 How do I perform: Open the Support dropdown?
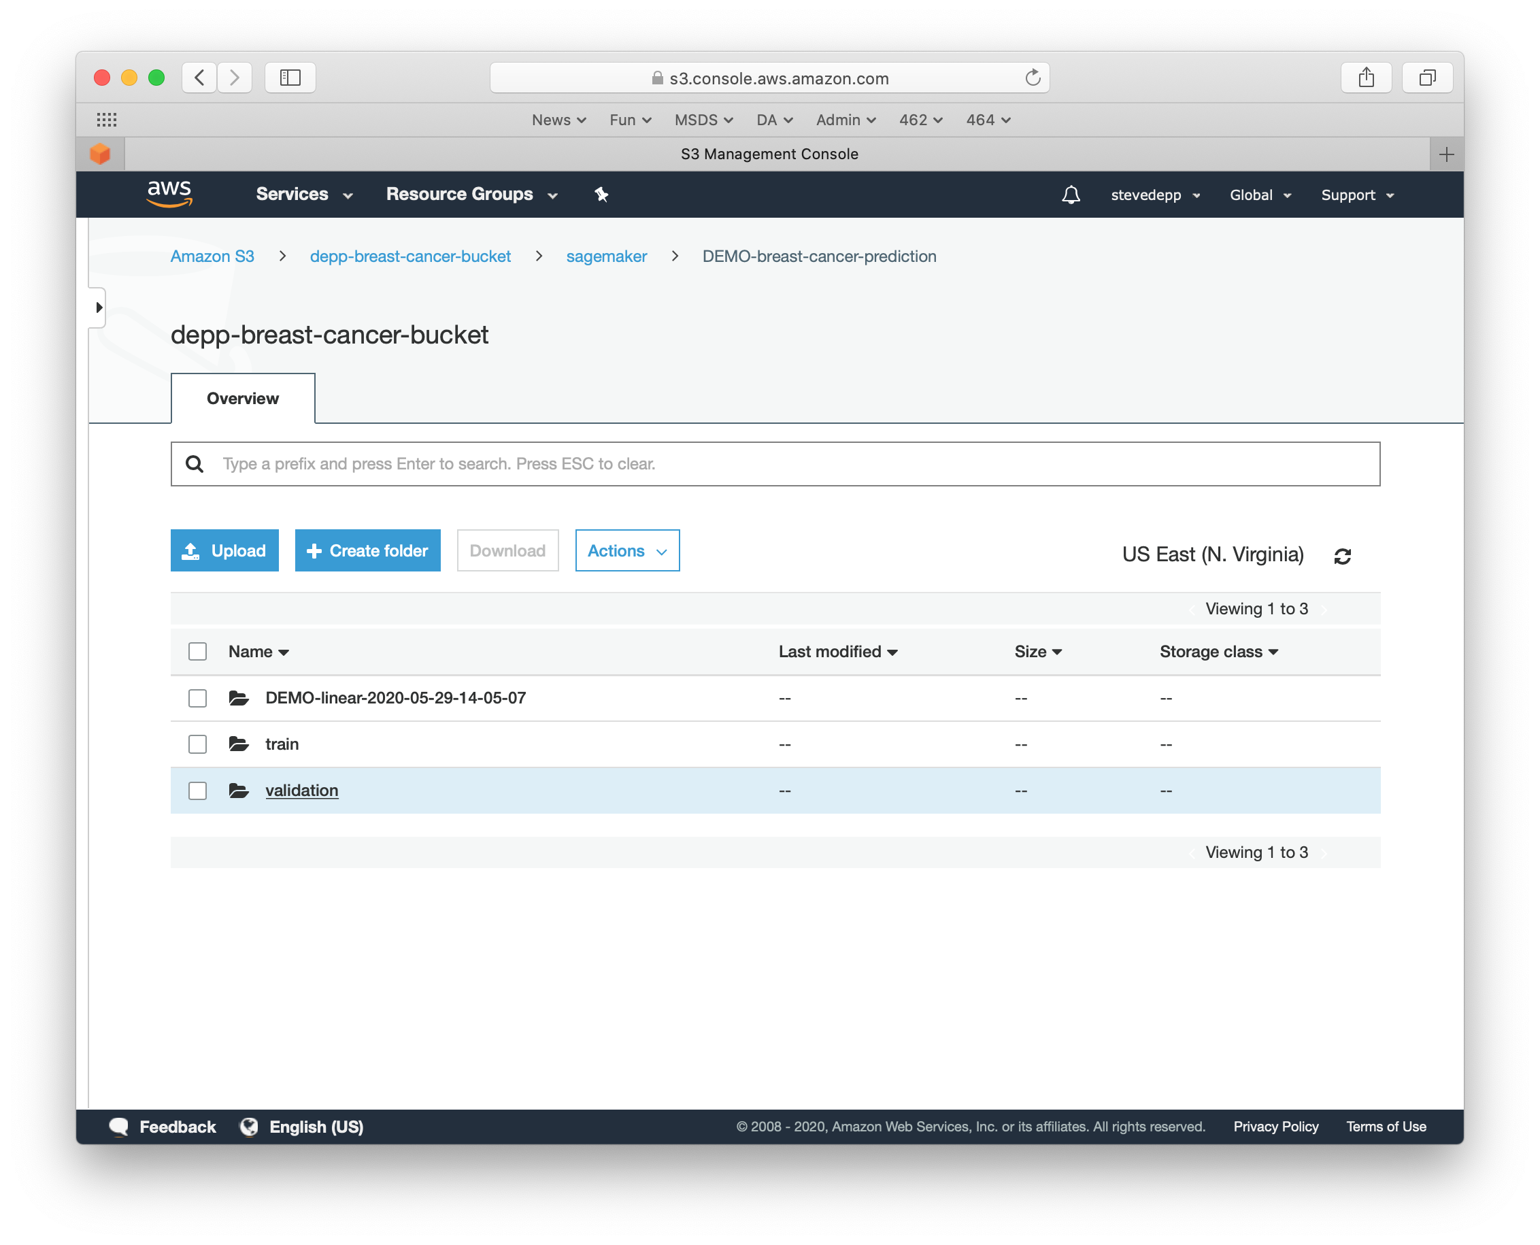click(1357, 195)
